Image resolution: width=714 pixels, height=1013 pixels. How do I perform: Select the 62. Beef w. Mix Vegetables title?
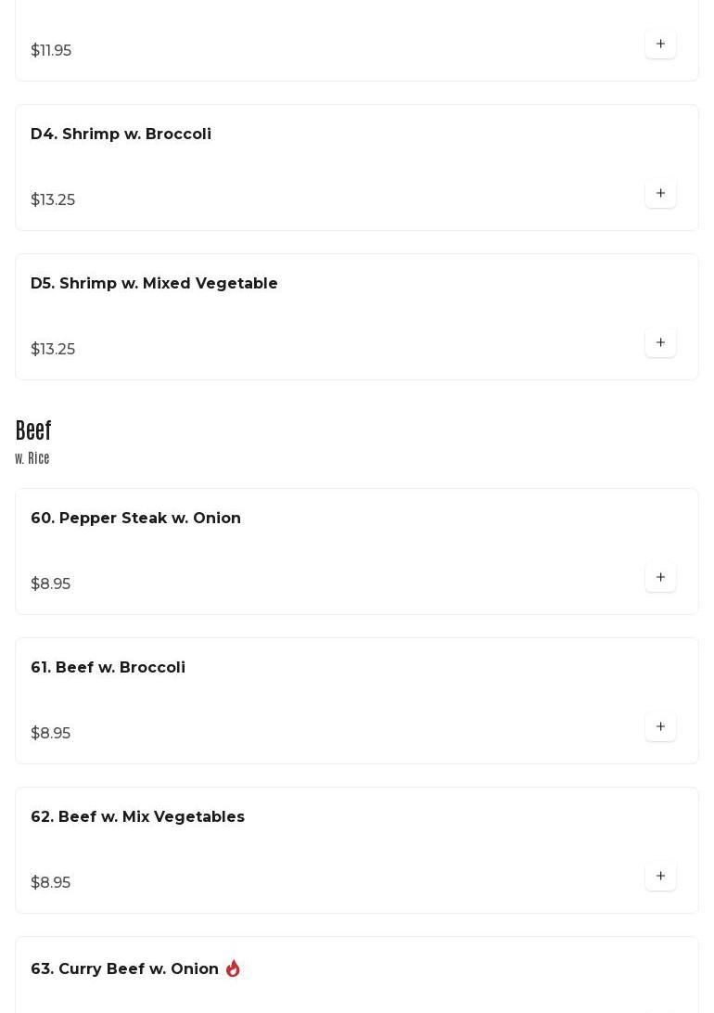coord(137,816)
